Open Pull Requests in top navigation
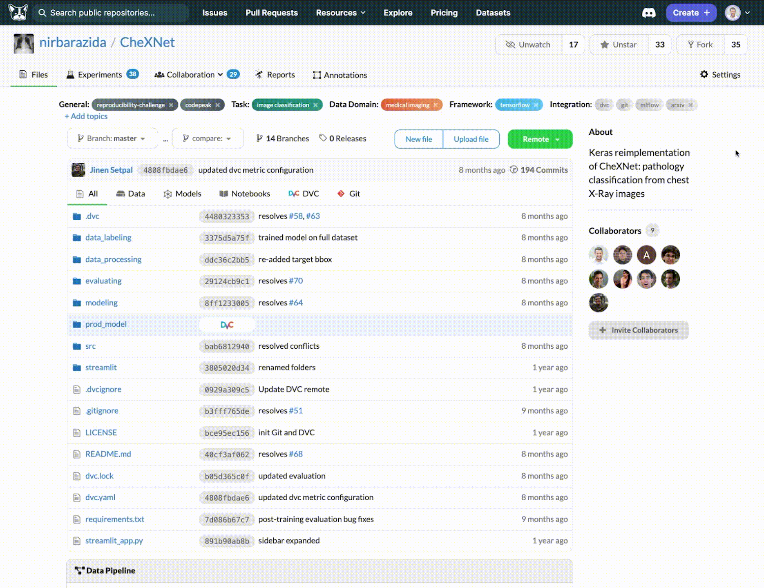This screenshot has width=764, height=588. point(272,13)
